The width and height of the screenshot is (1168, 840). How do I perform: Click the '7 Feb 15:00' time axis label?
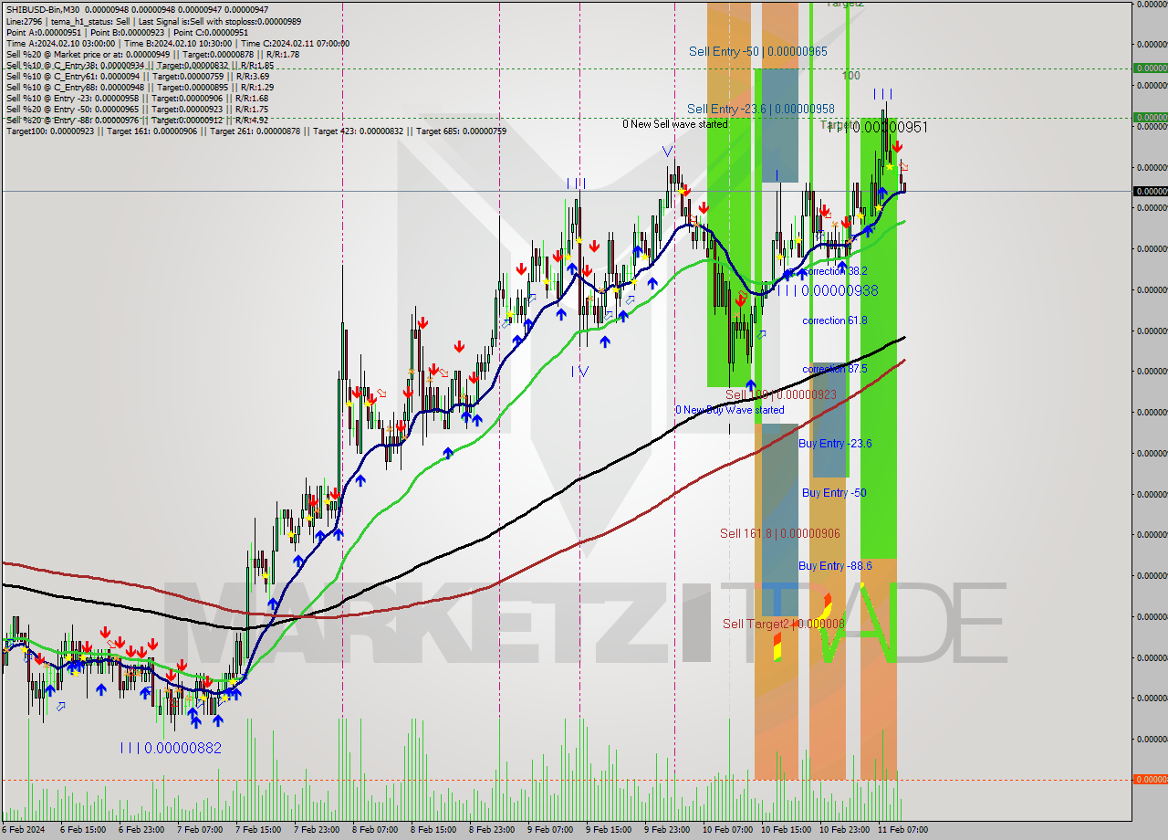pos(258,830)
